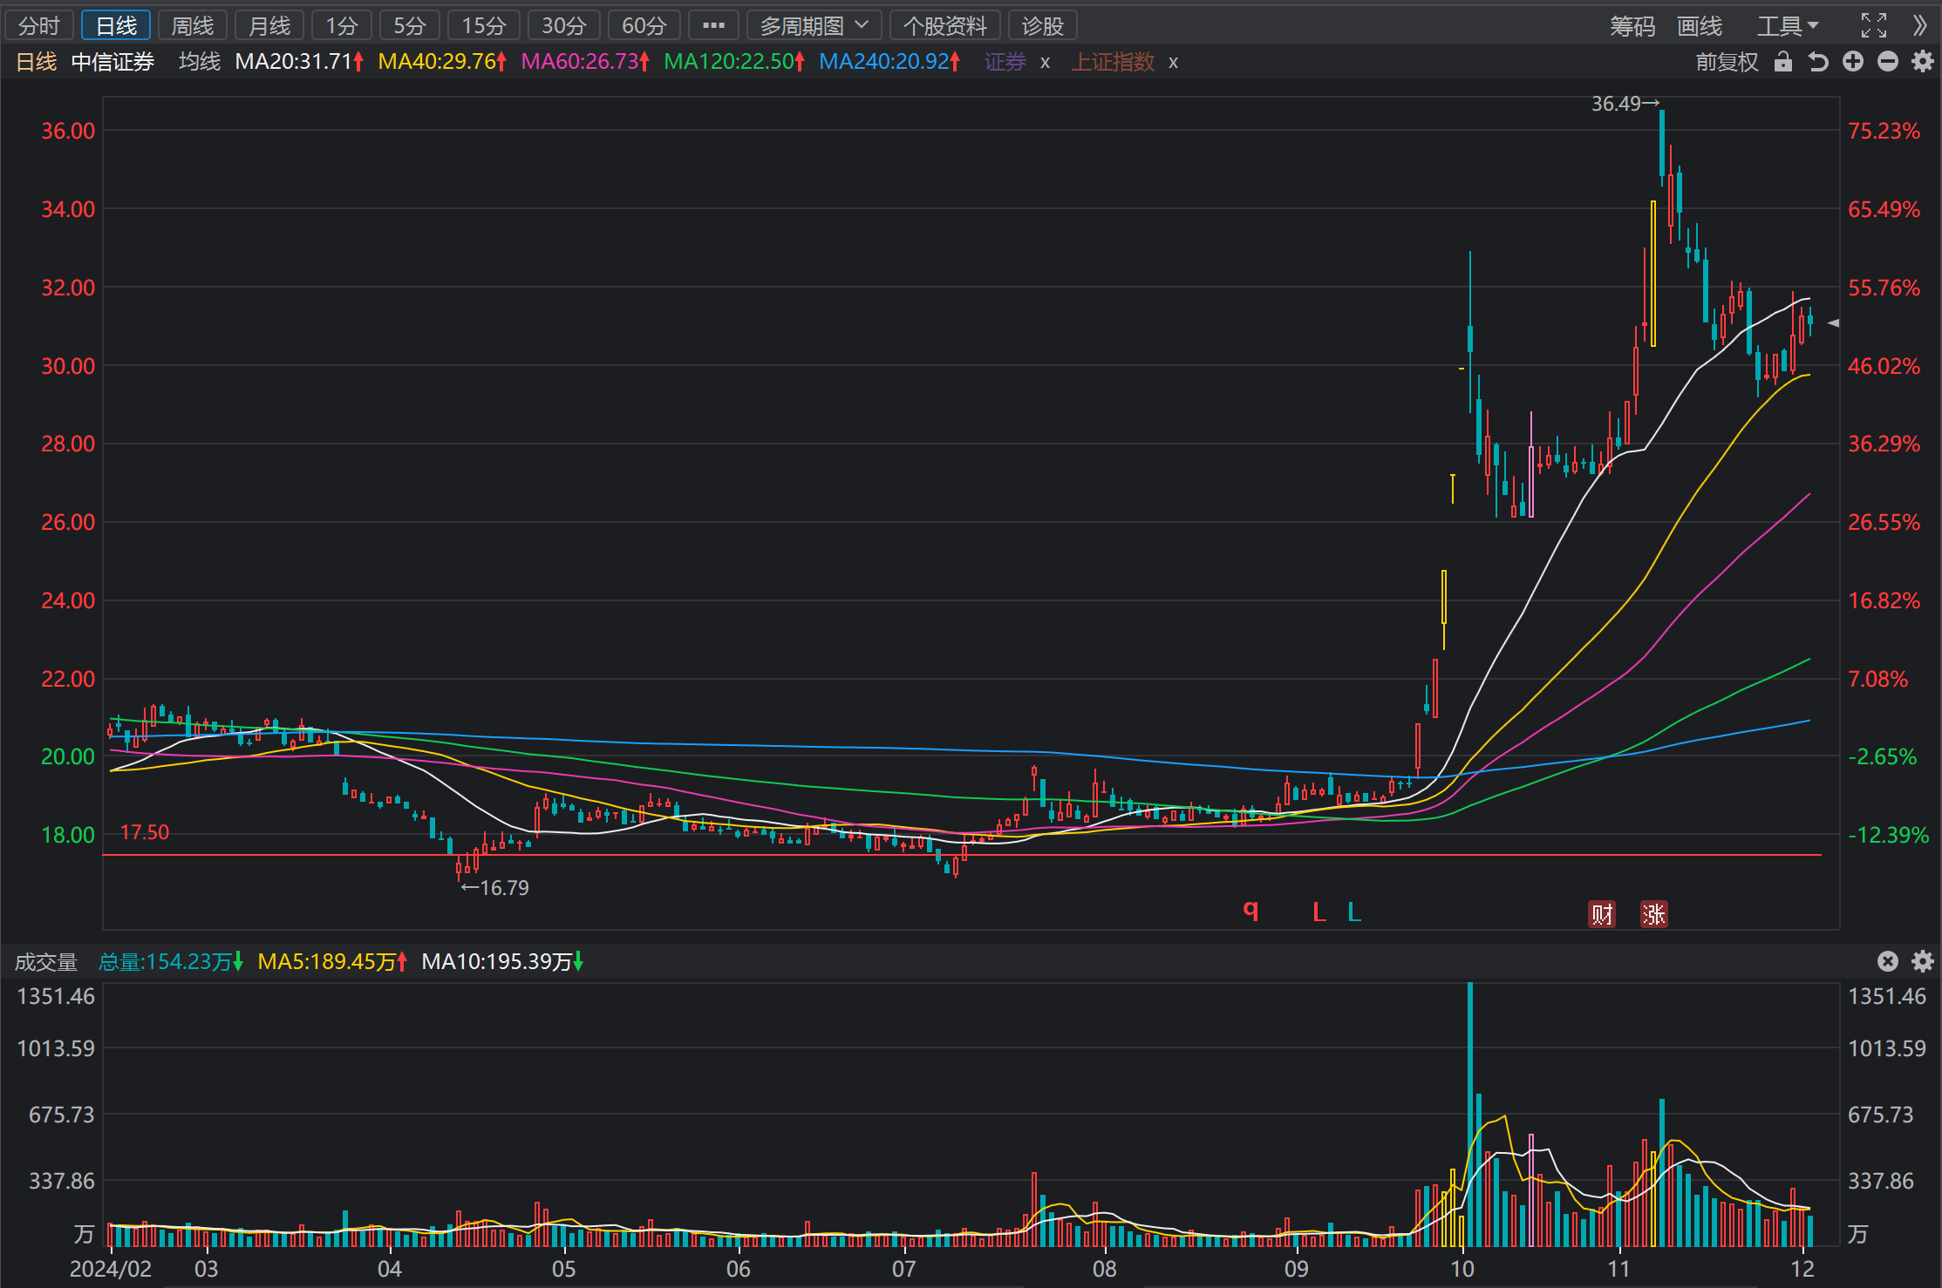Click the MA20:31.71 indicator label
Screen dimensions: 1942x1288
point(299,62)
